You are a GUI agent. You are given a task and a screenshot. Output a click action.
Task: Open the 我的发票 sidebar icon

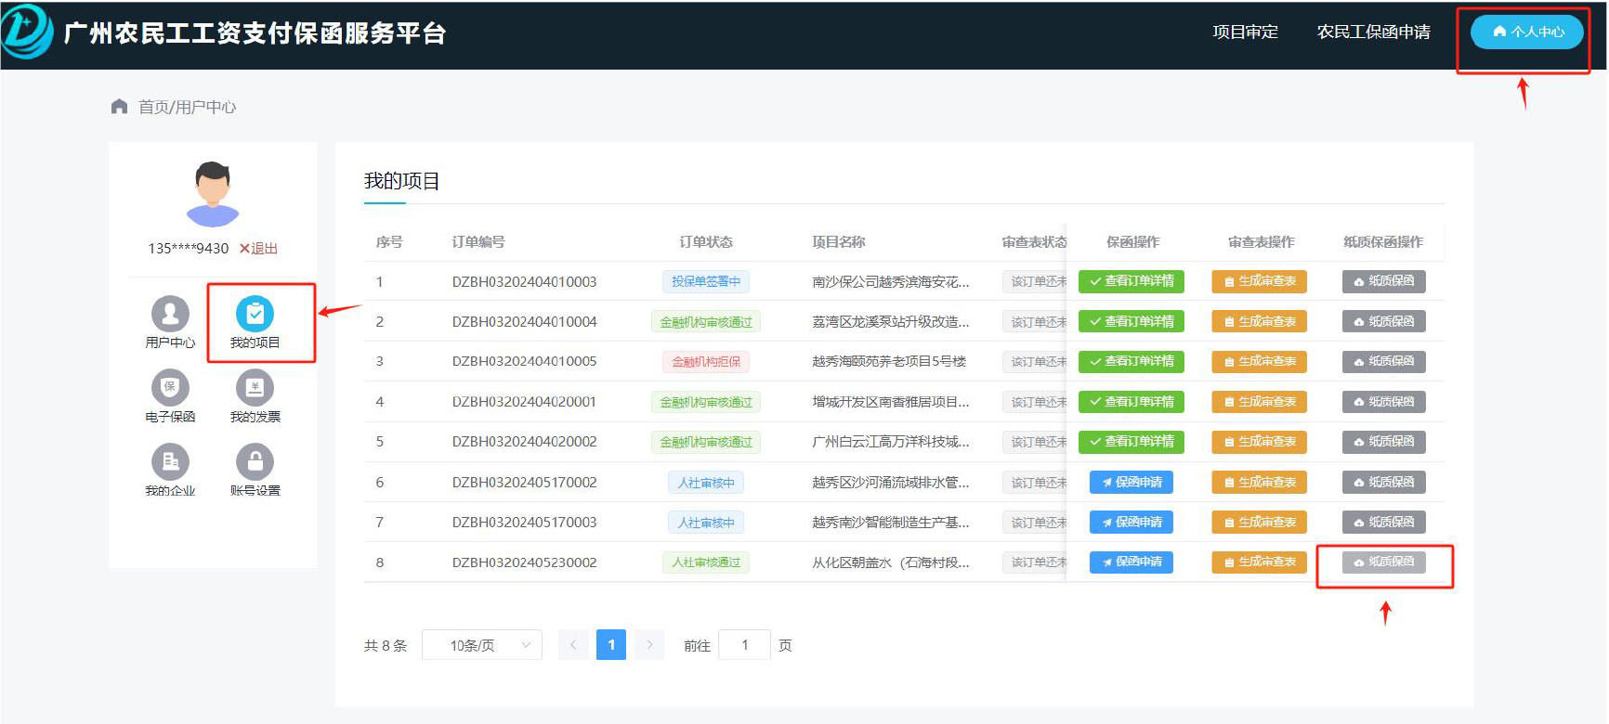255,387
